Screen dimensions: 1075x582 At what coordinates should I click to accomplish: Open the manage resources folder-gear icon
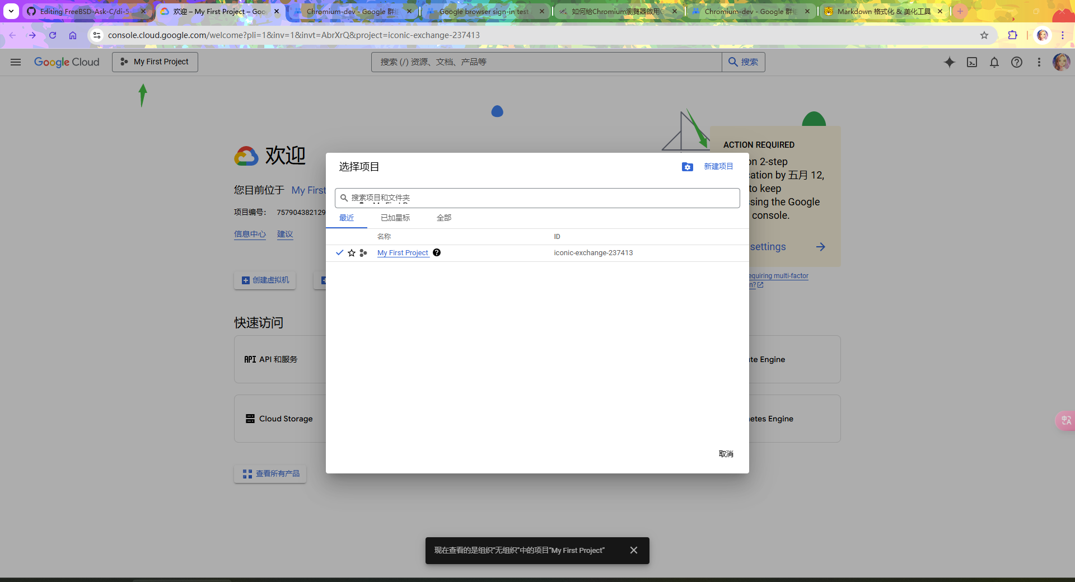tap(688, 167)
